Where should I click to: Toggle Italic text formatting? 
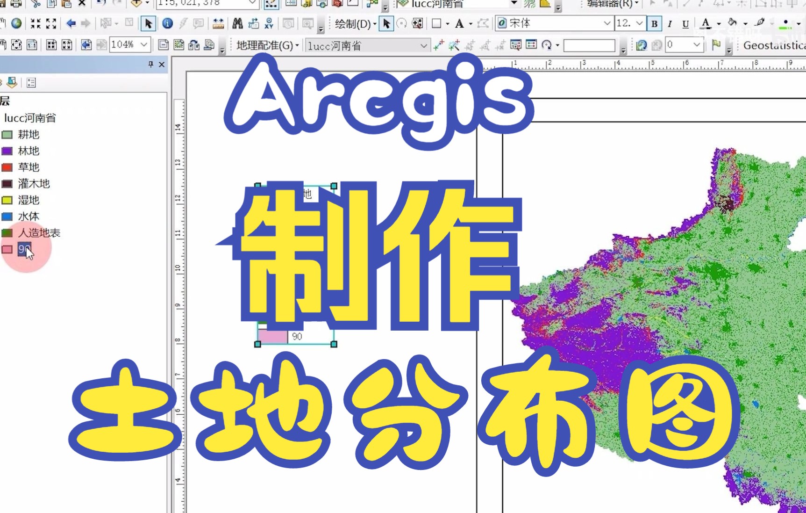point(670,23)
